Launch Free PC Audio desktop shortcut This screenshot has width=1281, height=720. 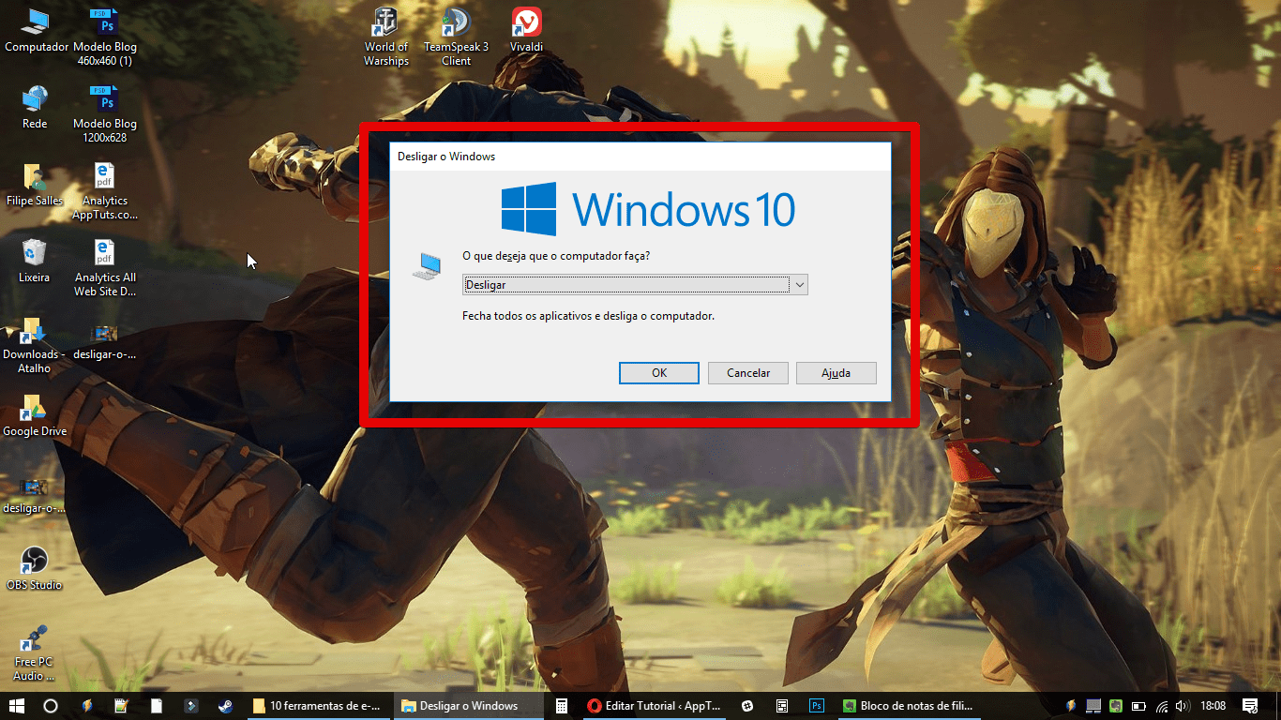pyautogui.click(x=35, y=652)
